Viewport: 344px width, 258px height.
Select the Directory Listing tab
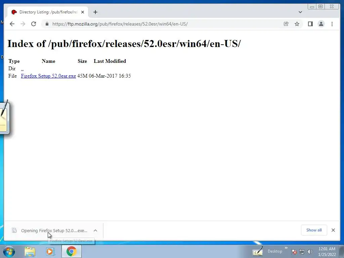tap(48, 12)
